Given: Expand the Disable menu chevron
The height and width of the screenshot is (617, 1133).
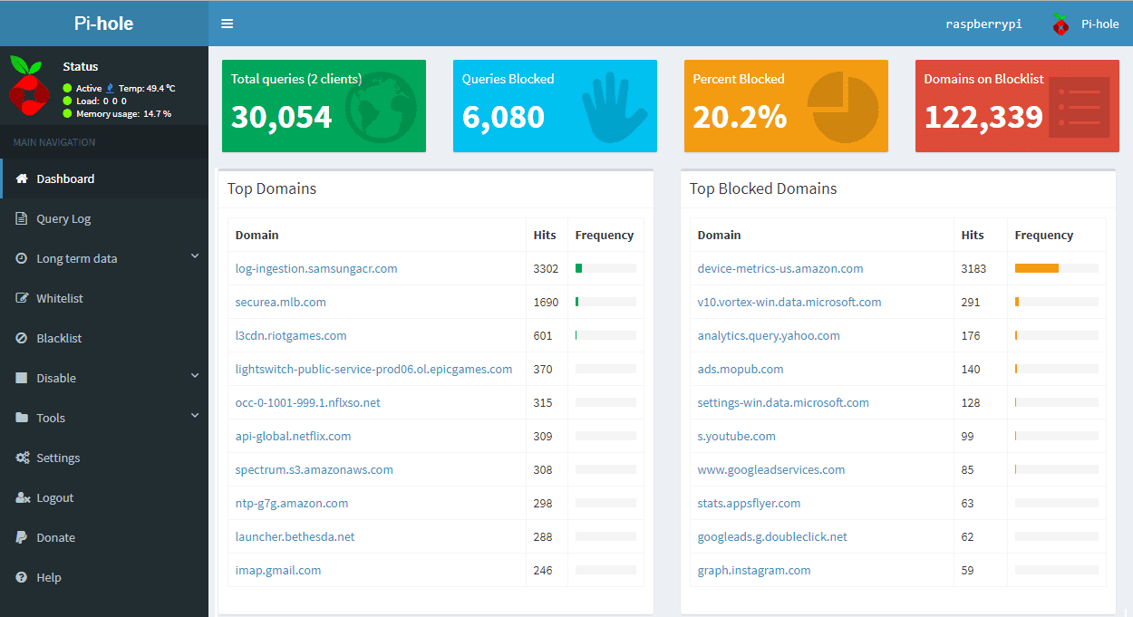Looking at the screenshot, I should tap(195, 377).
